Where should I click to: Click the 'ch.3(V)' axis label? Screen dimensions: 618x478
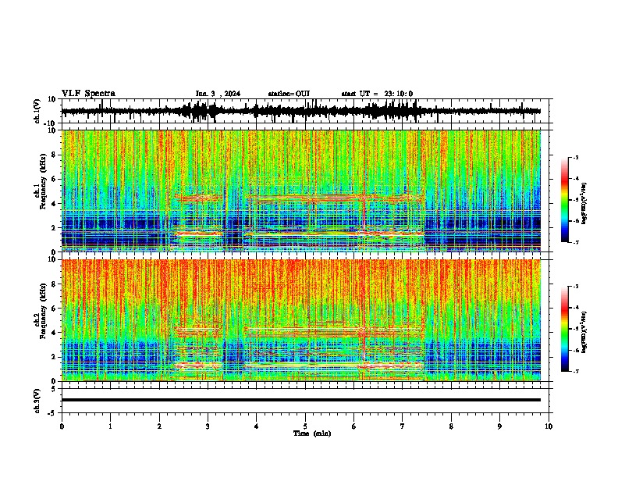[37, 401]
